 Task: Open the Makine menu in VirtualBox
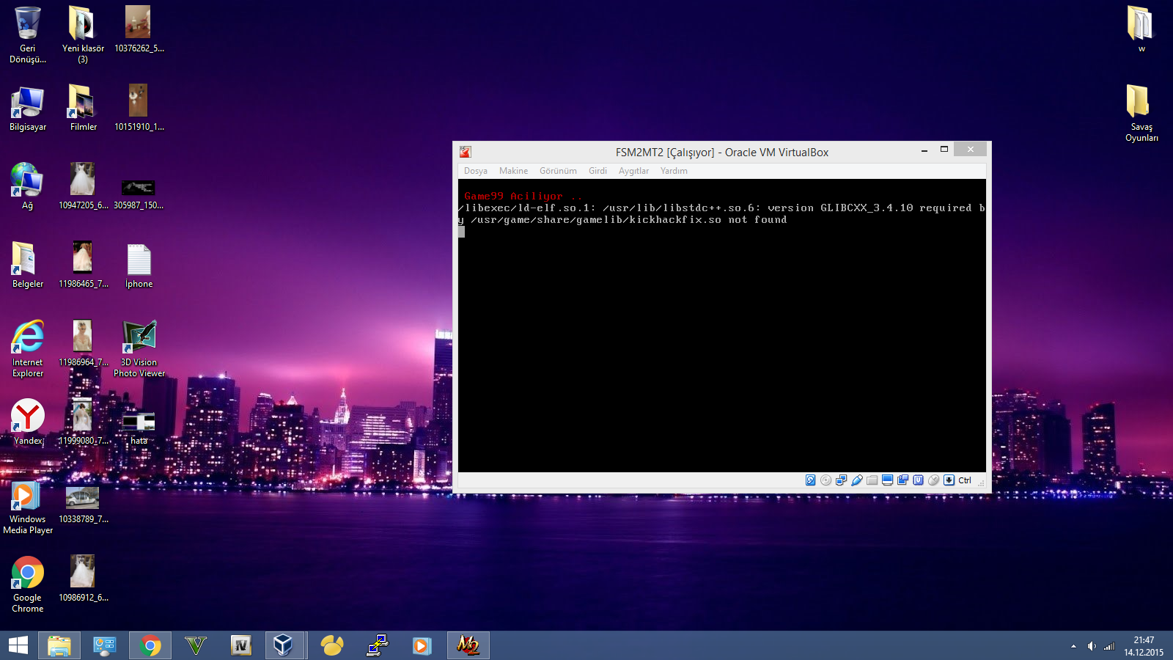(x=513, y=171)
